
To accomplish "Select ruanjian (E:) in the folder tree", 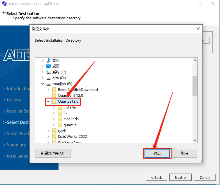I will tap(62, 84).
